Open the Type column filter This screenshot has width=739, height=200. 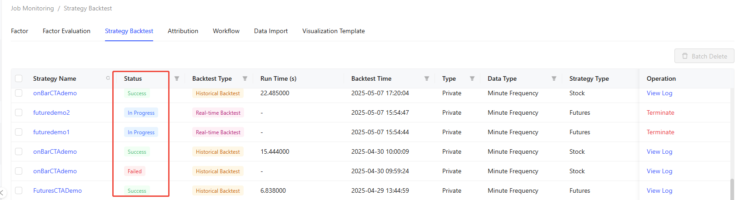pyautogui.click(x=472, y=78)
